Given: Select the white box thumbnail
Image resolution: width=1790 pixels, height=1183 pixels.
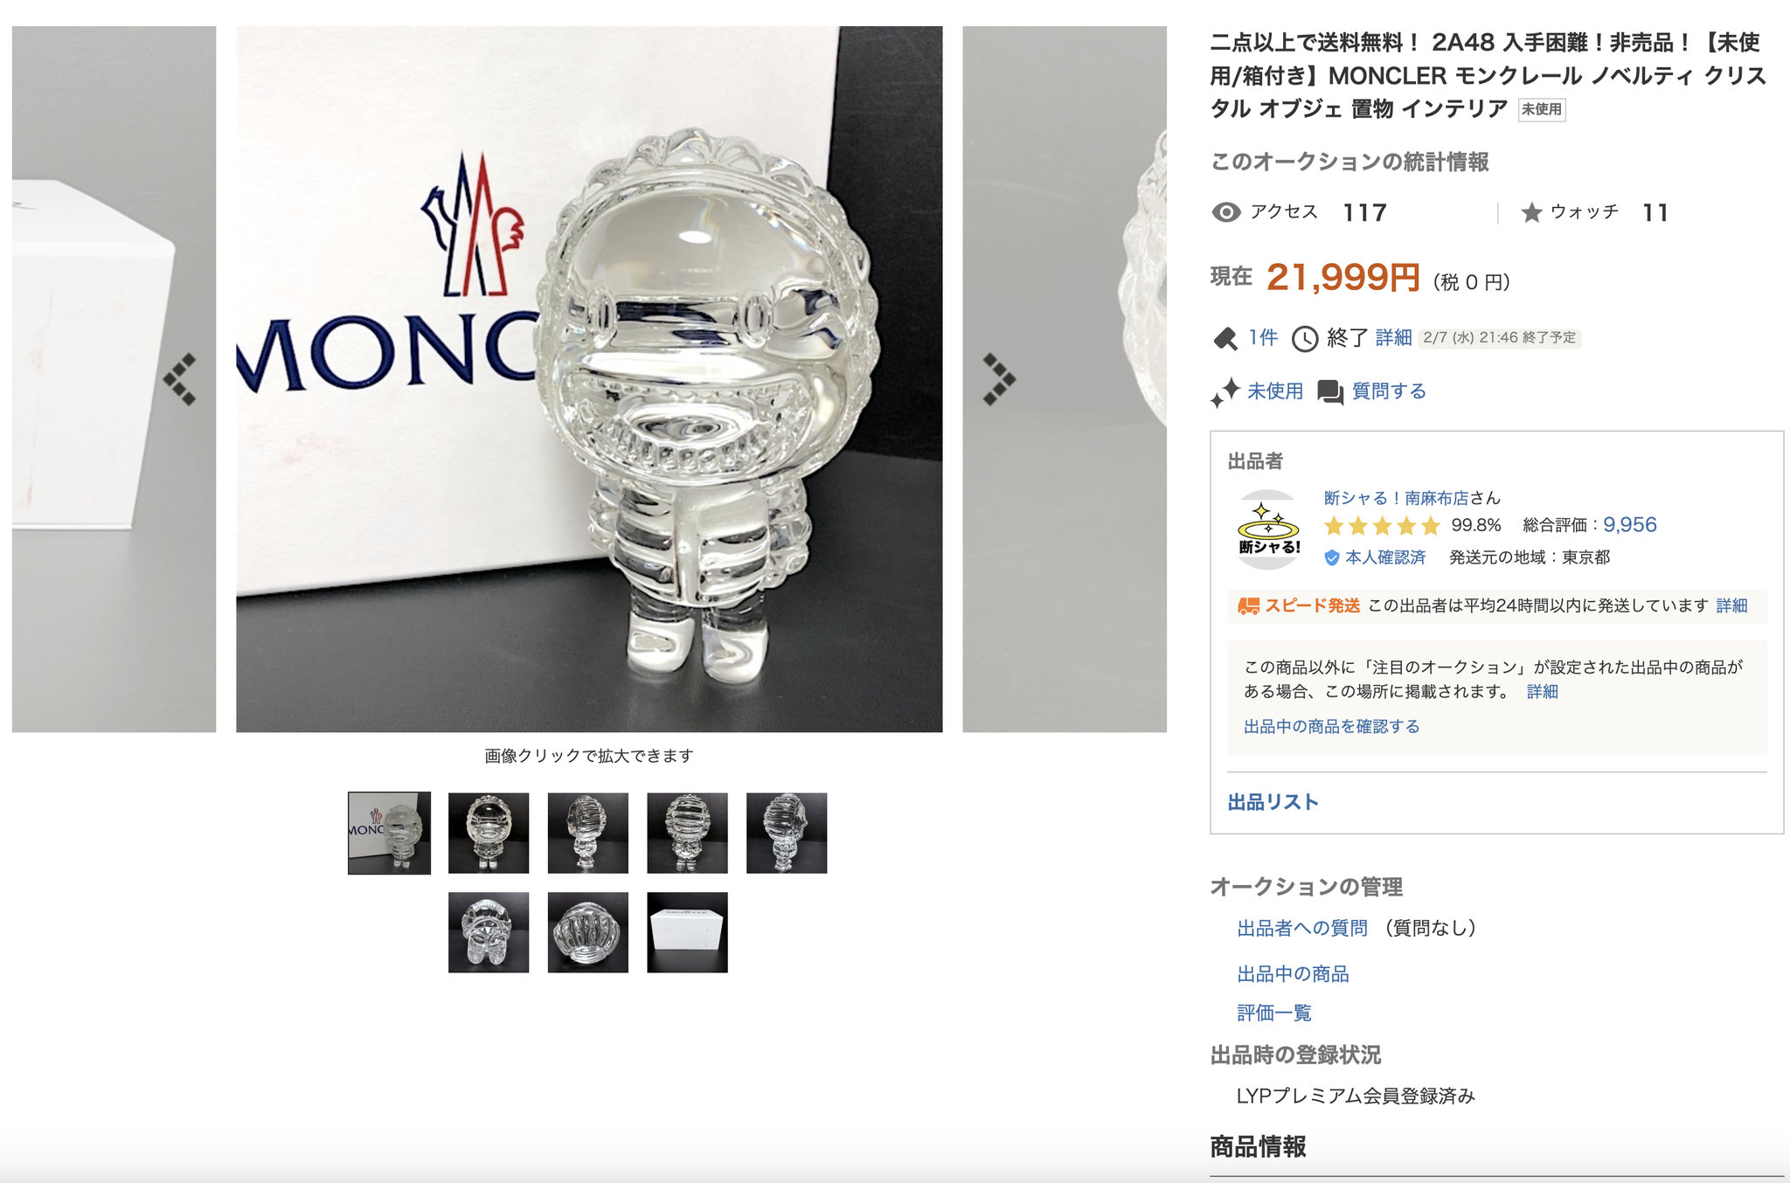Looking at the screenshot, I should (x=687, y=932).
